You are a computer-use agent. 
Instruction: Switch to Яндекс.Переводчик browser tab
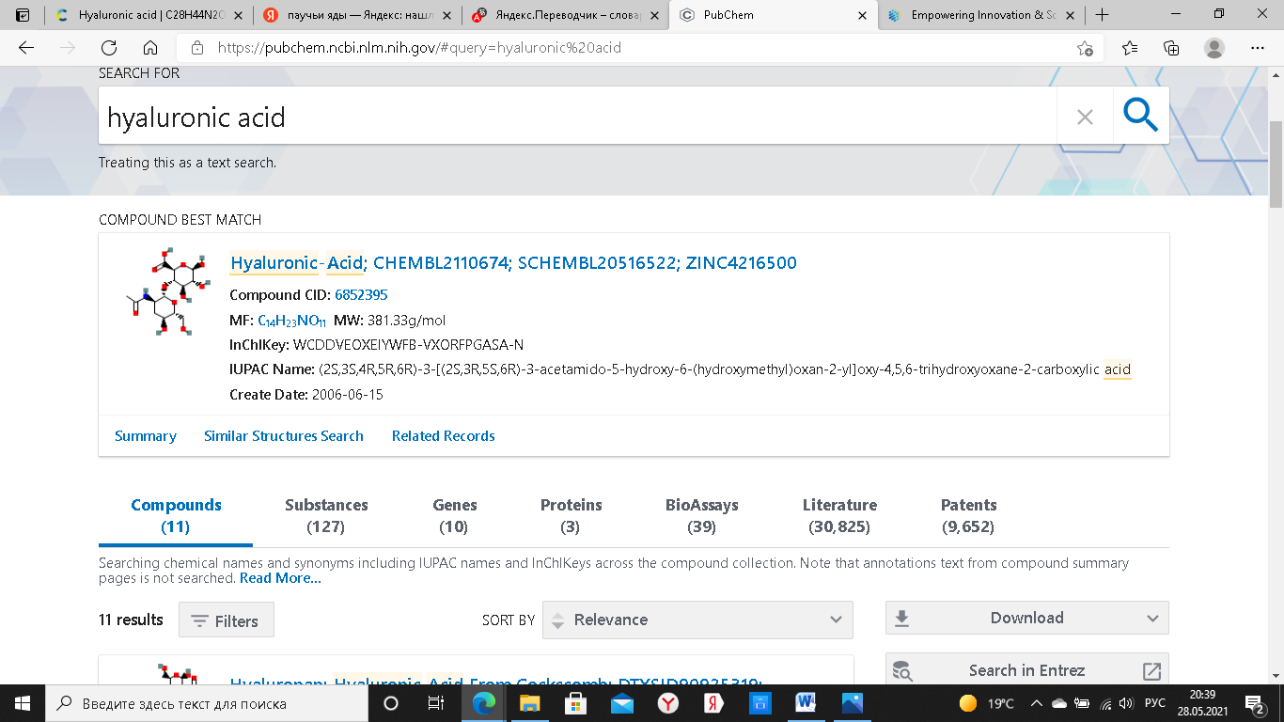[x=565, y=15]
